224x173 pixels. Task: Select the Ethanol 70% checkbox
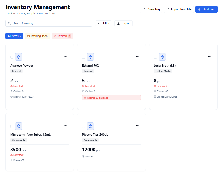click(84, 57)
